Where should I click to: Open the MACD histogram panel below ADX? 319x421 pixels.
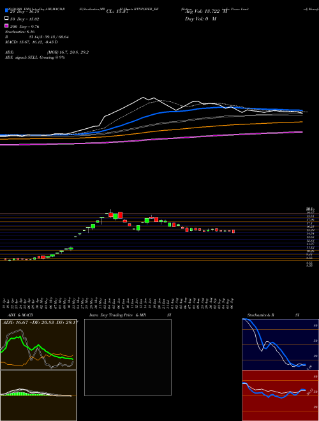38,395
